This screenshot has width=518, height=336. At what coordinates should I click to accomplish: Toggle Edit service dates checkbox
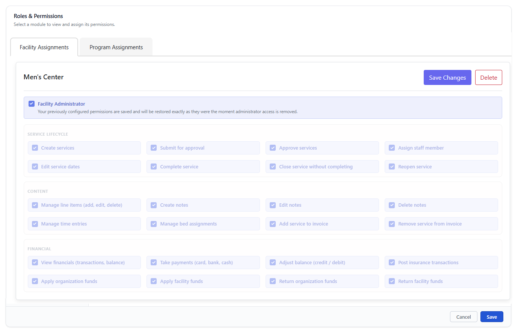tap(35, 166)
